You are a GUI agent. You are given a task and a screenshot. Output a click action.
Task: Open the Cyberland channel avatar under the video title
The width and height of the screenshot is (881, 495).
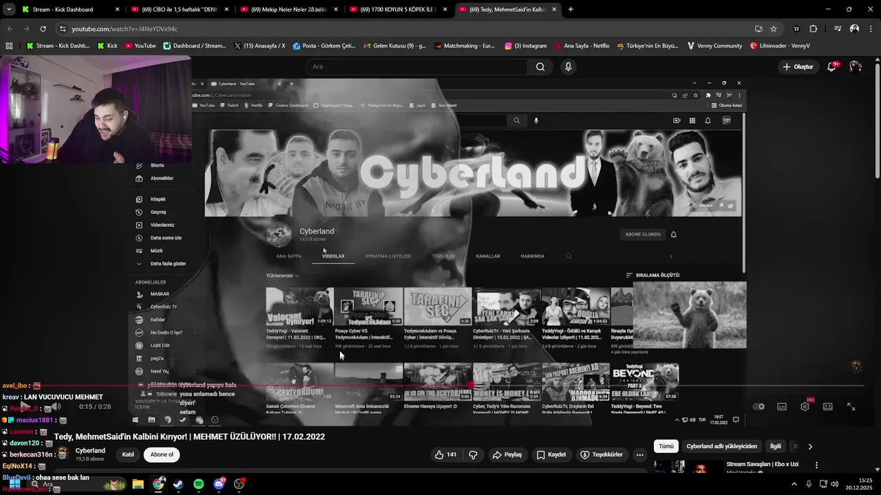(63, 454)
